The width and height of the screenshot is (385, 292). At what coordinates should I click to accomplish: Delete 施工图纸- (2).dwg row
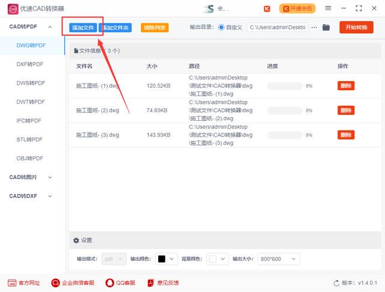point(346,111)
